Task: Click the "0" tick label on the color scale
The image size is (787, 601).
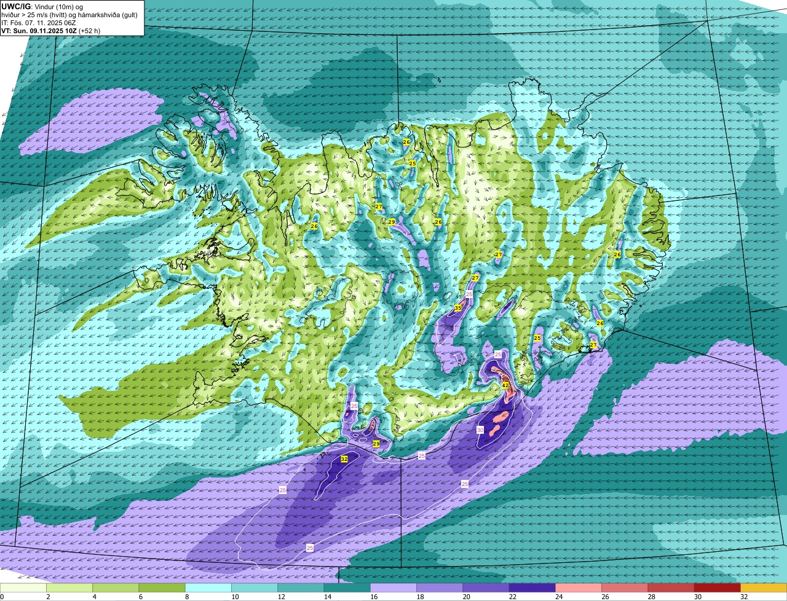Action: [2, 597]
